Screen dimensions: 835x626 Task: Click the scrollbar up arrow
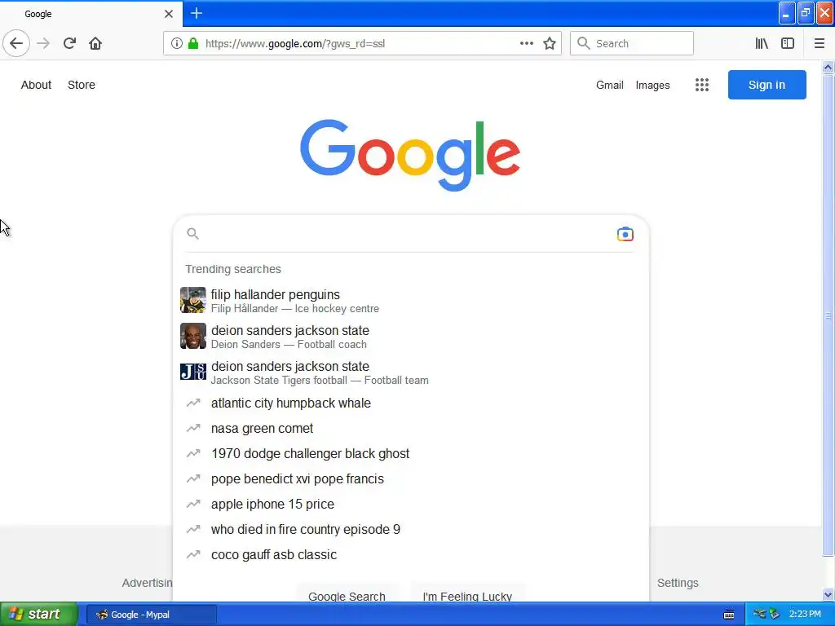(828, 67)
